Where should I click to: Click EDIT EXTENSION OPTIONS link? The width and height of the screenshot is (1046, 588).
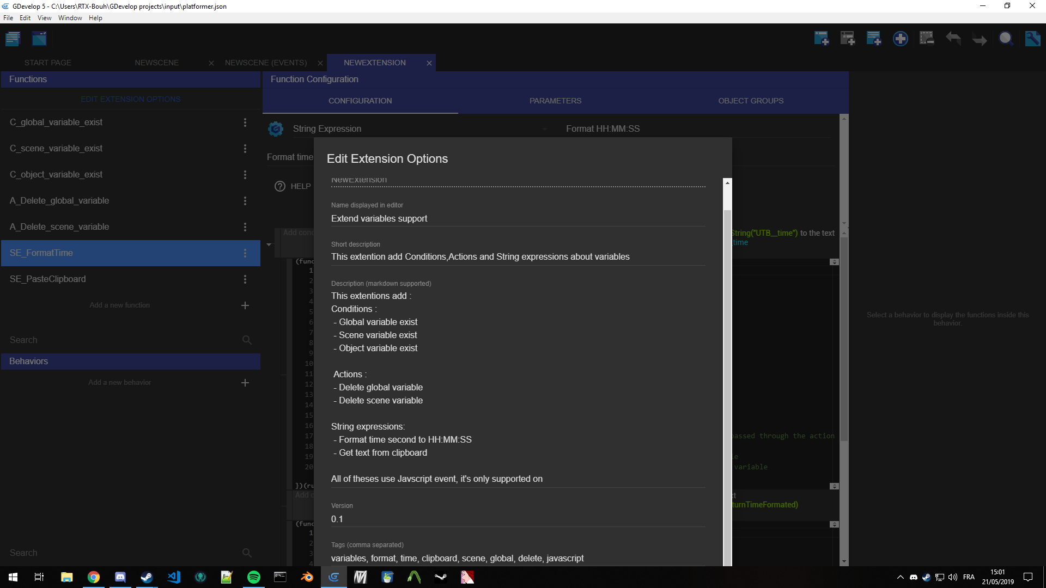point(131,99)
